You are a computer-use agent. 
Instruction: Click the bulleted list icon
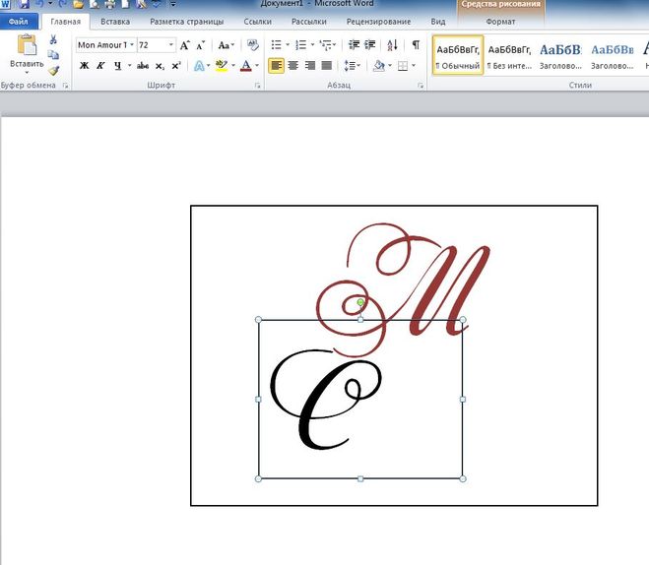pyautogui.click(x=277, y=45)
